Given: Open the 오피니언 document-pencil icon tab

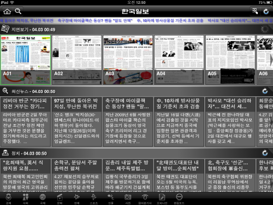Looking at the screenshot, I should tap(162, 198).
